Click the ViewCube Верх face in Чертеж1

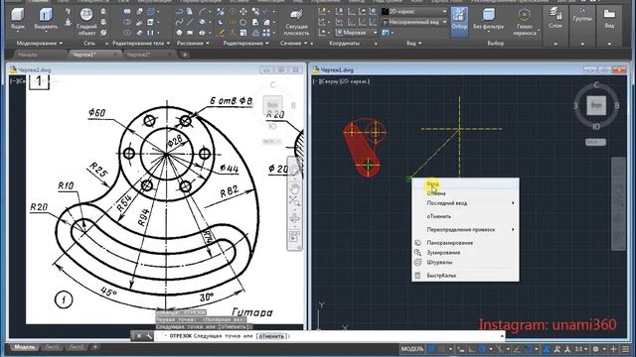pos(596,106)
